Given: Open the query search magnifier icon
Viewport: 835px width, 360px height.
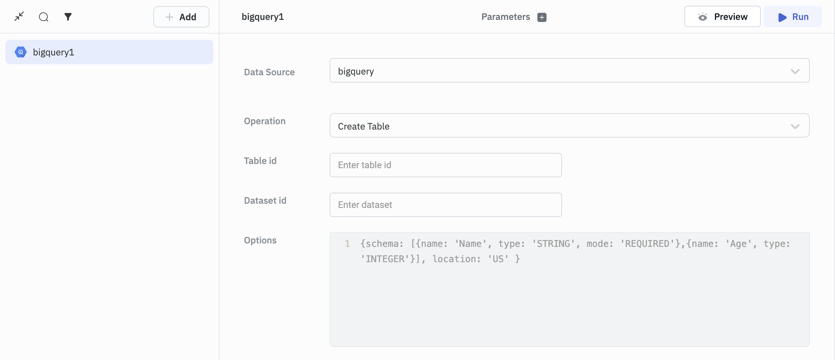Looking at the screenshot, I should [x=44, y=17].
